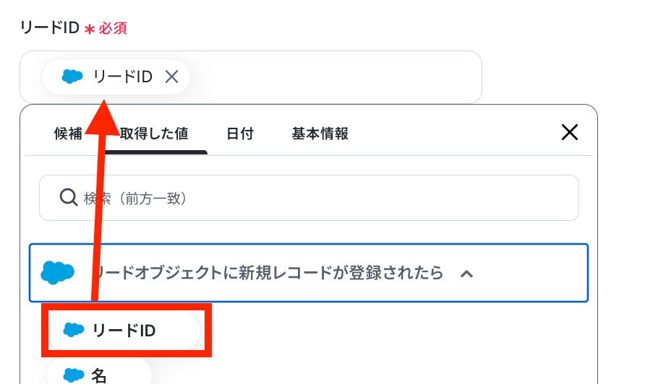The width and height of the screenshot is (645, 384).
Task: Remove the リードID chip with its X
Action: 171,77
